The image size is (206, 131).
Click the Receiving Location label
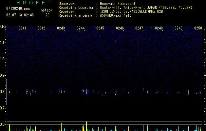[76, 8]
